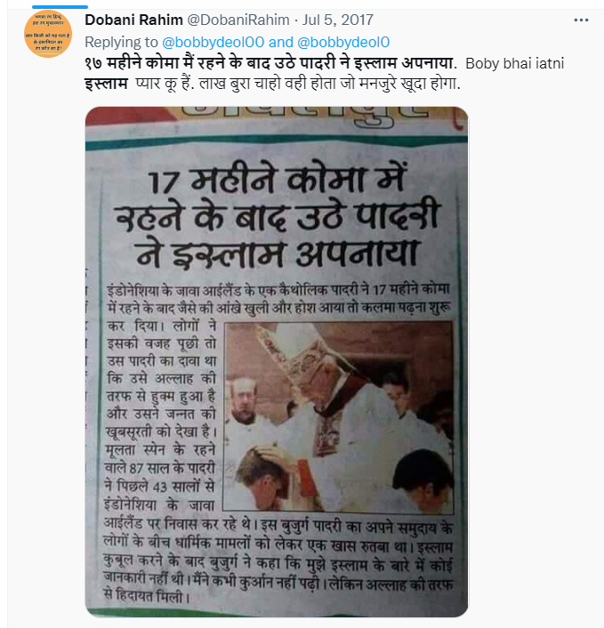
Task: Open the @bobbydeol0 mention
Action: [x=343, y=42]
